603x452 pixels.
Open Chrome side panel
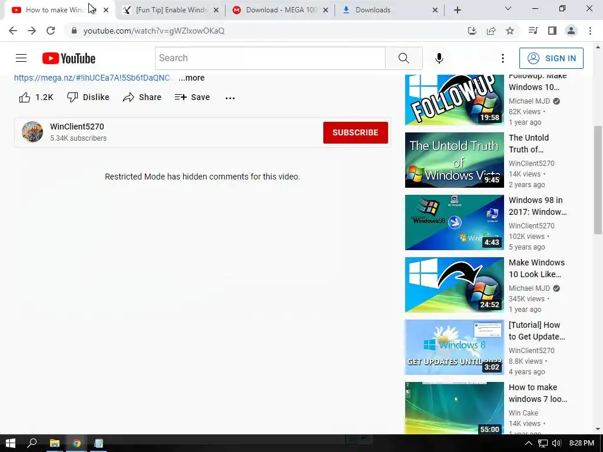point(552,31)
